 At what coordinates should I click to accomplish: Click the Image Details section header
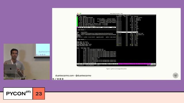(x=81, y=39)
